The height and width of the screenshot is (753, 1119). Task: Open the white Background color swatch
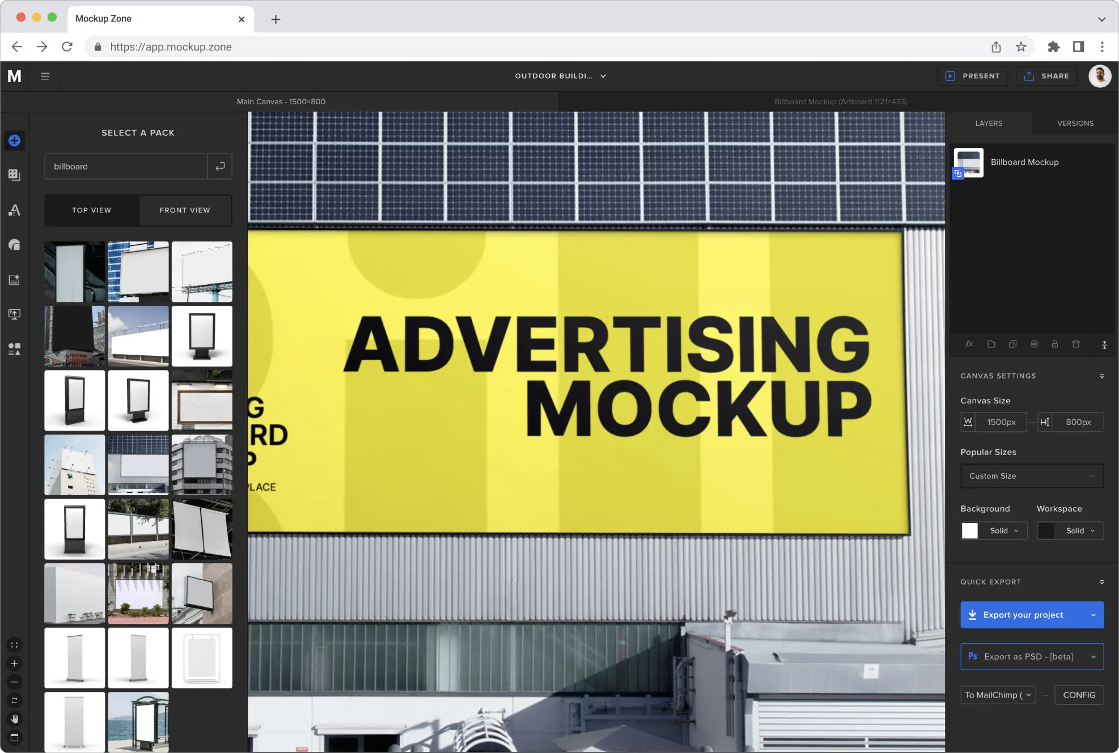(x=969, y=531)
